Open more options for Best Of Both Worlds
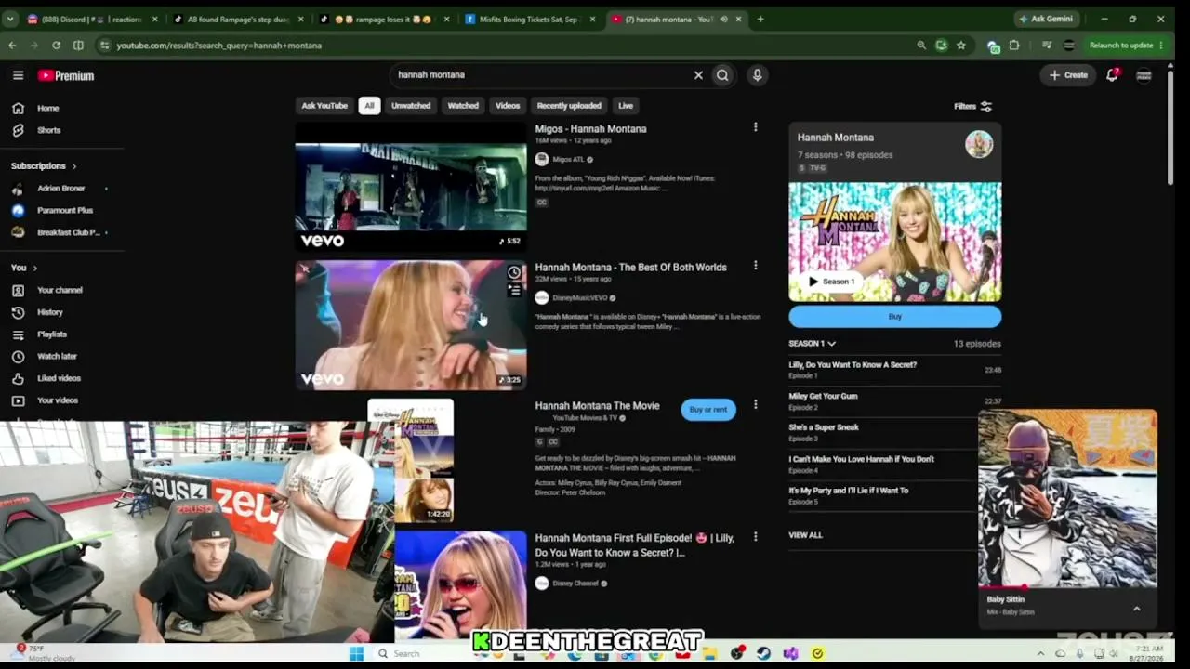Screen dimensions: 1190x669 (x=755, y=266)
